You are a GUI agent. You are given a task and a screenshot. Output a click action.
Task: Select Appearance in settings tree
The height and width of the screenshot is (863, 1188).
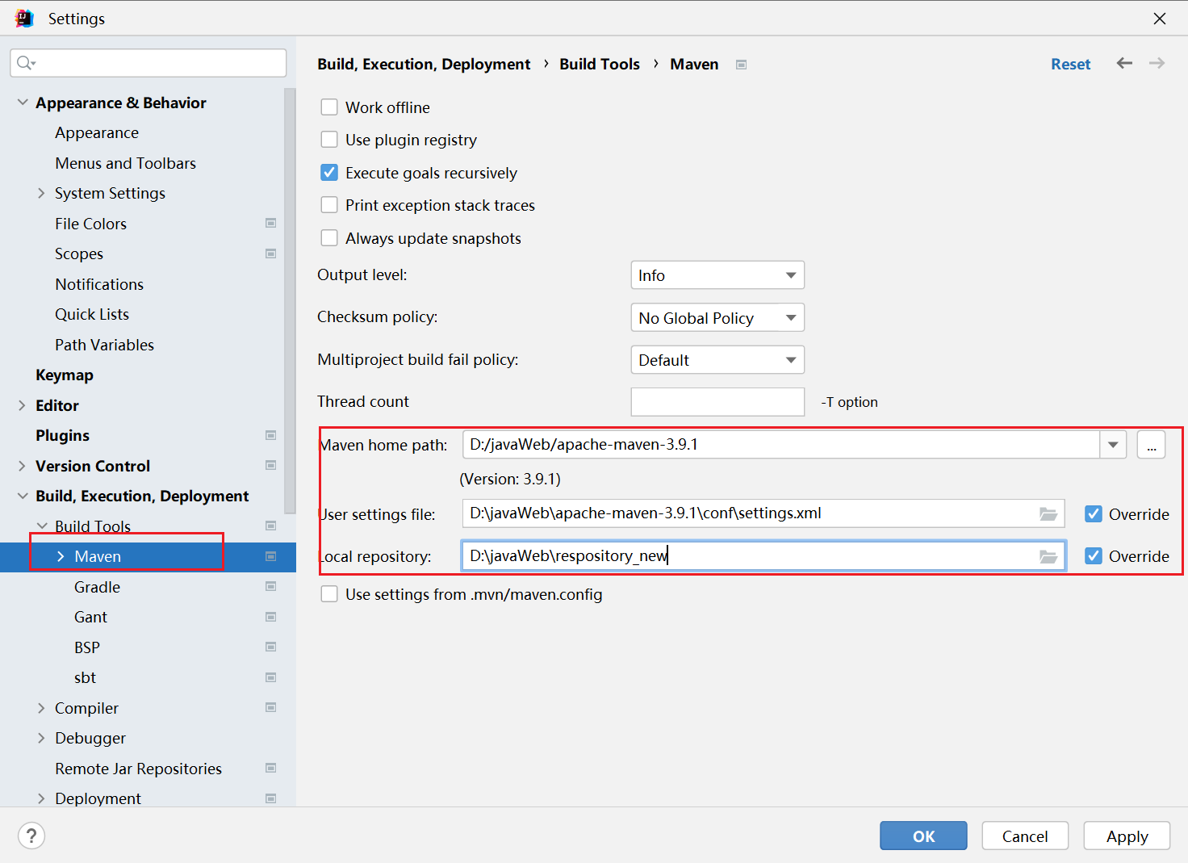coord(97,132)
